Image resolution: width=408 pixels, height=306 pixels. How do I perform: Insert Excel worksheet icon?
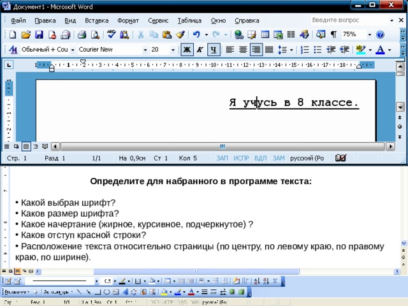(278, 34)
